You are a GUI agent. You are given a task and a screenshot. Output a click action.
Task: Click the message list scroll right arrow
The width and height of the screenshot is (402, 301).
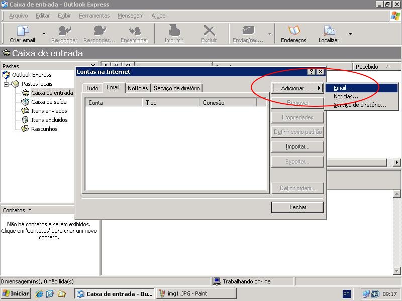397,163
